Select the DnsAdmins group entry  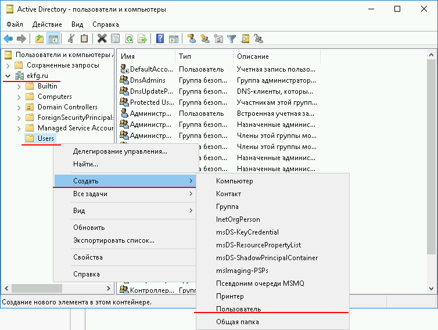click(x=146, y=80)
